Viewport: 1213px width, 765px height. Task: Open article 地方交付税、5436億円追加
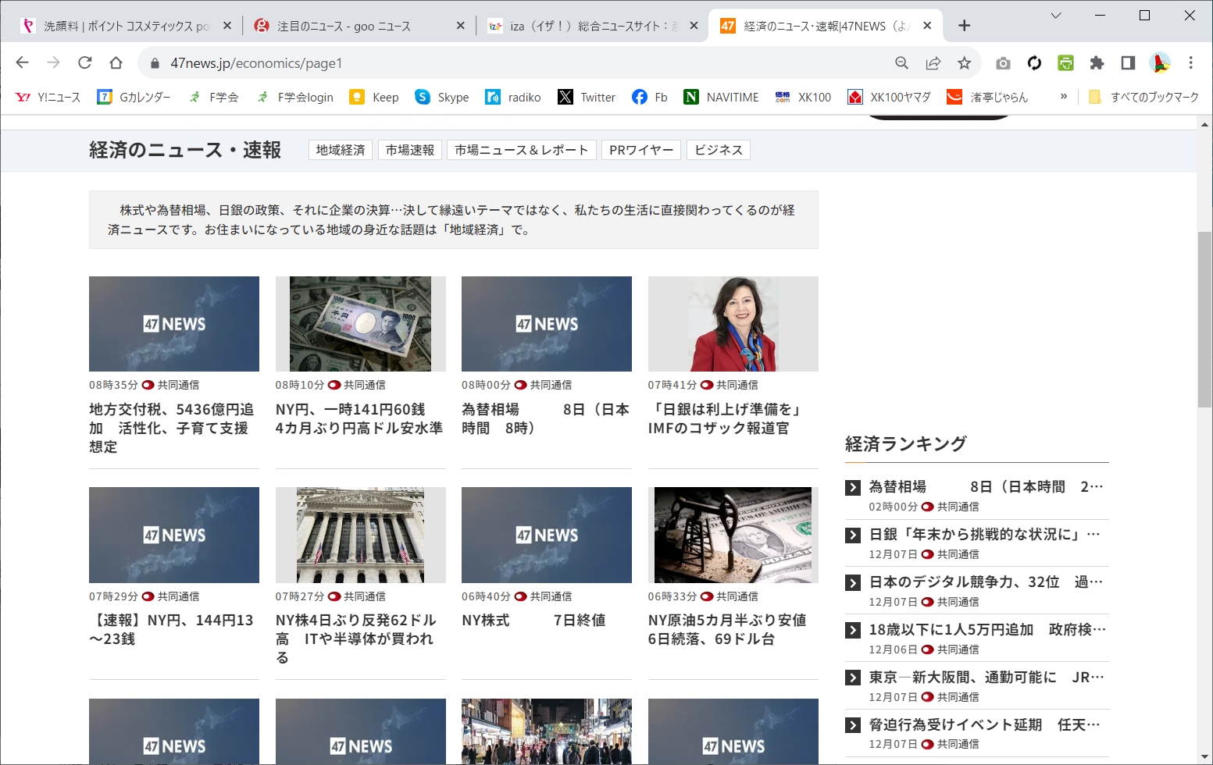[x=171, y=428]
